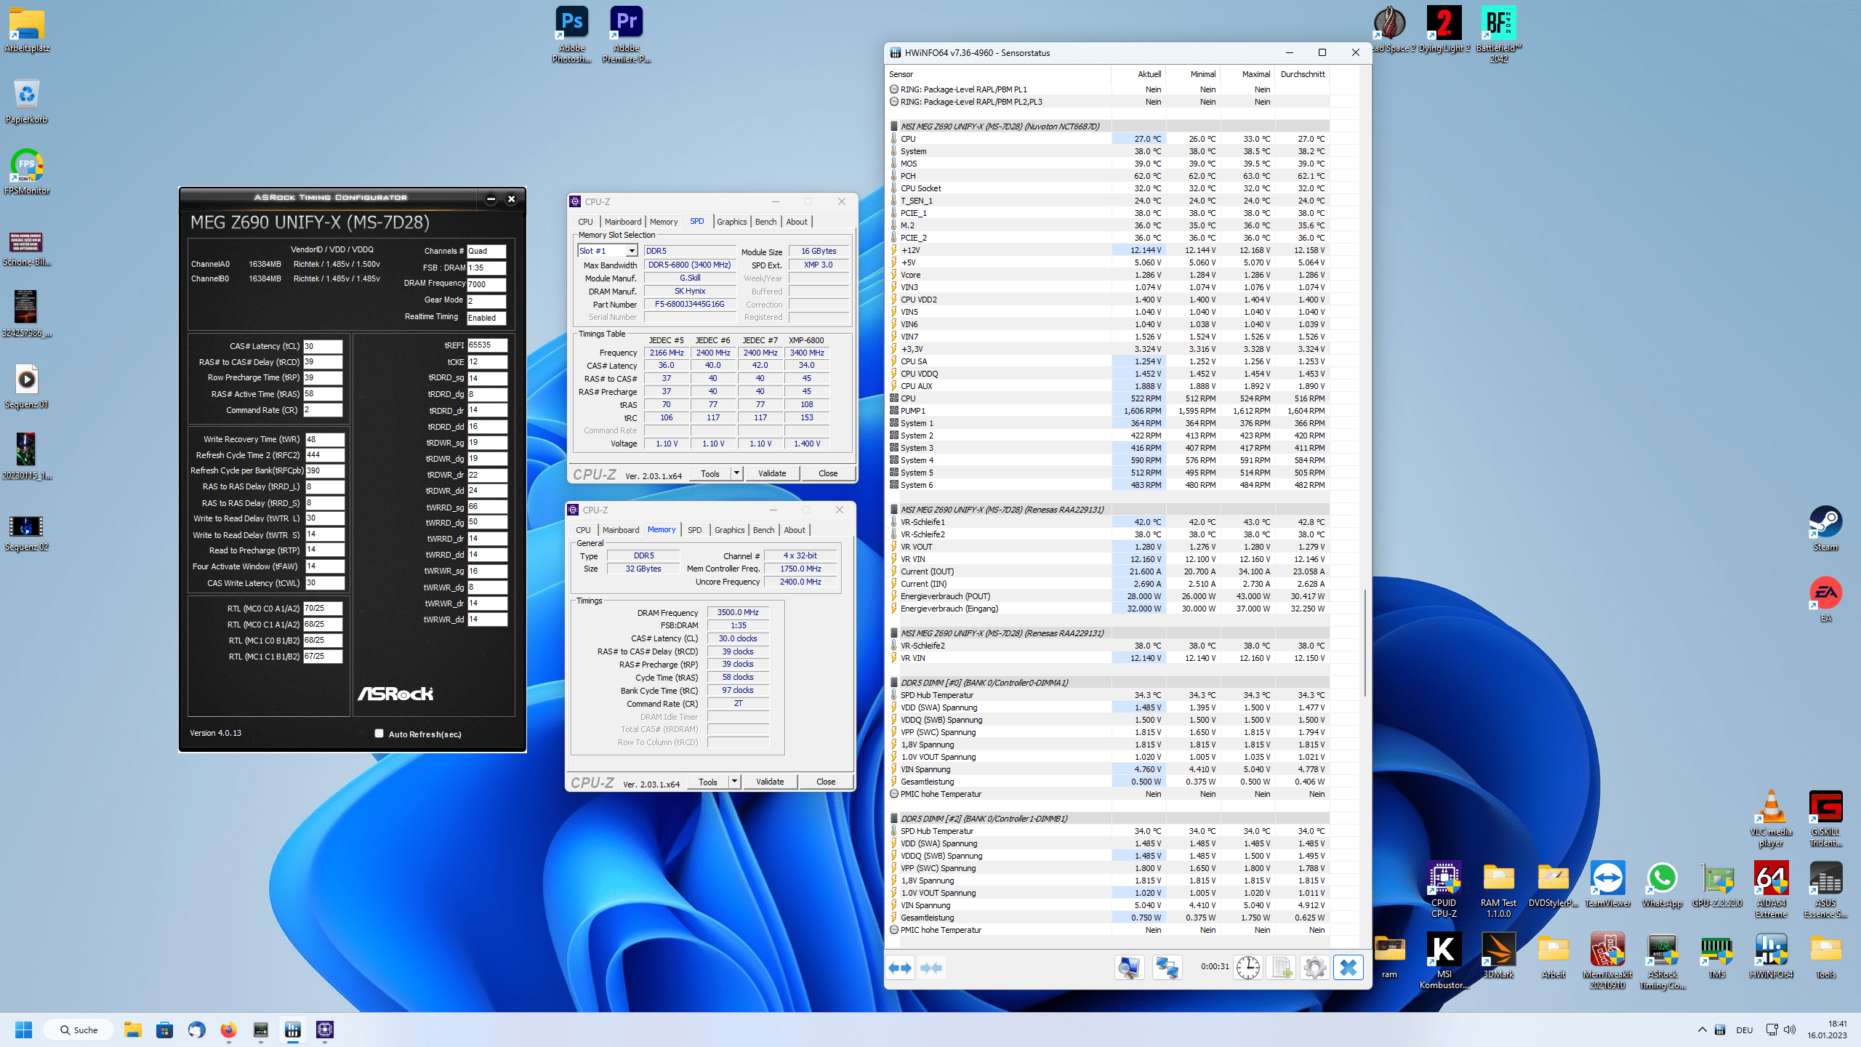Open HWiNFO sensor settings gear
The height and width of the screenshot is (1047, 1861).
[x=1314, y=968]
